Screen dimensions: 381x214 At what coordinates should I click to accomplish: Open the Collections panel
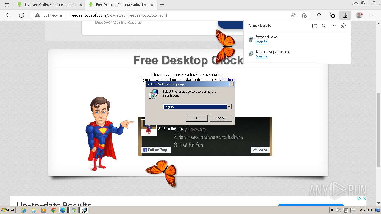pyautogui.click(x=332, y=15)
